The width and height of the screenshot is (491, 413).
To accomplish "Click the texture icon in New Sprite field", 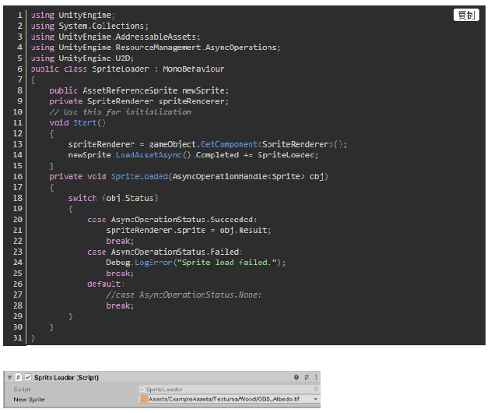I will (144, 399).
